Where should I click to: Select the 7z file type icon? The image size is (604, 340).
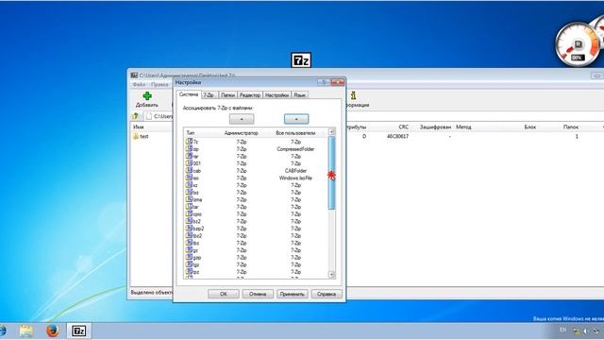click(x=189, y=142)
